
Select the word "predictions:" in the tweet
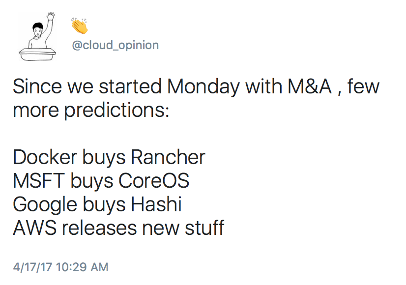coord(117,111)
